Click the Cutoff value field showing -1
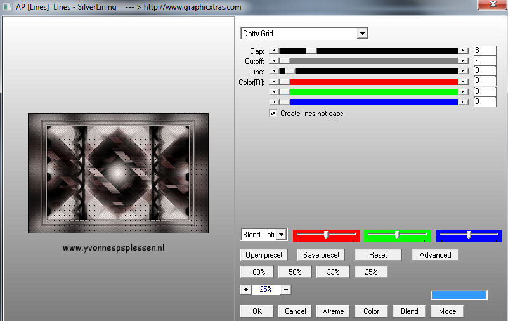Image resolution: width=508 pixels, height=321 pixels. [x=485, y=60]
